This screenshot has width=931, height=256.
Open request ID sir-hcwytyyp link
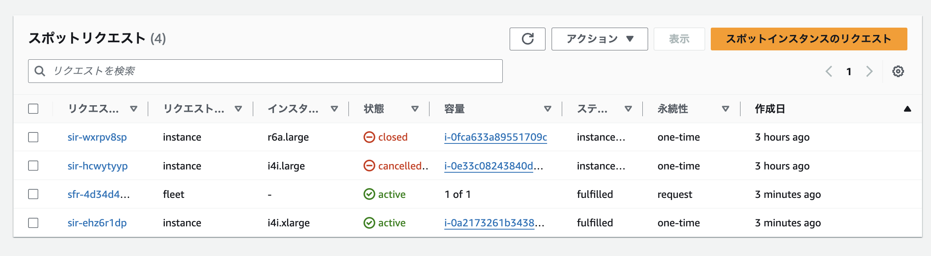point(98,166)
